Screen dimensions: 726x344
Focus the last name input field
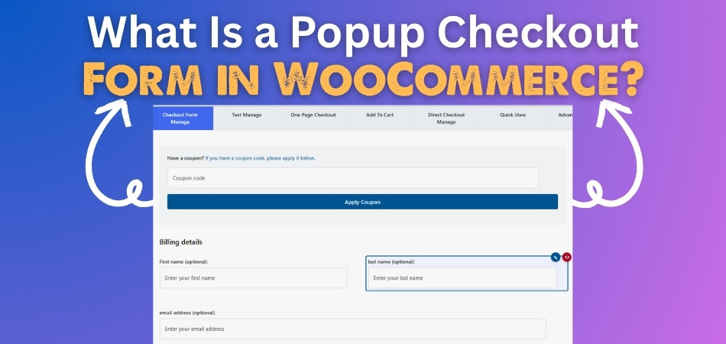click(462, 277)
